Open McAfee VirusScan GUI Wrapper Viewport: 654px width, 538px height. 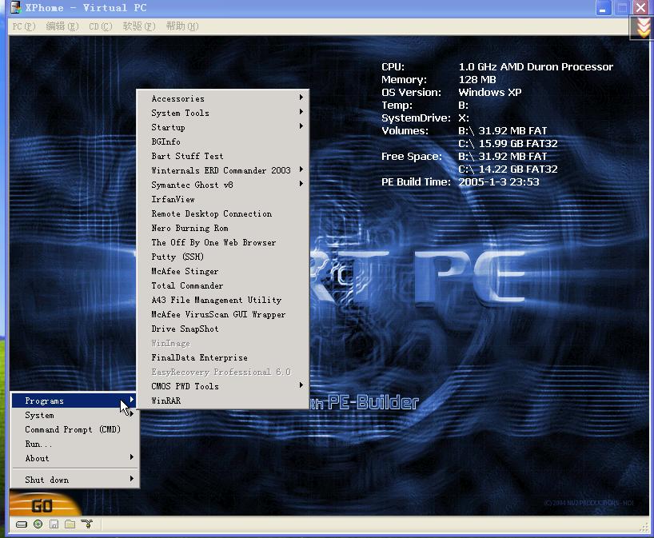[223, 314]
